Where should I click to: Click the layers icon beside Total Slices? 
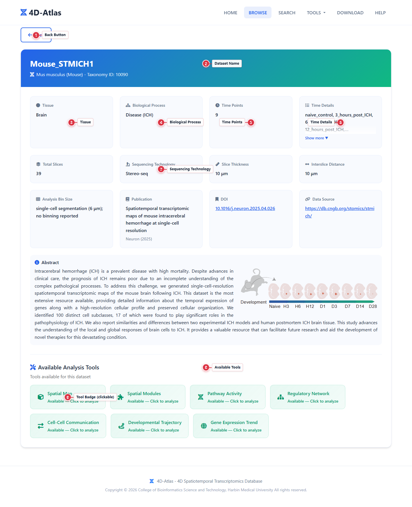[x=38, y=164]
